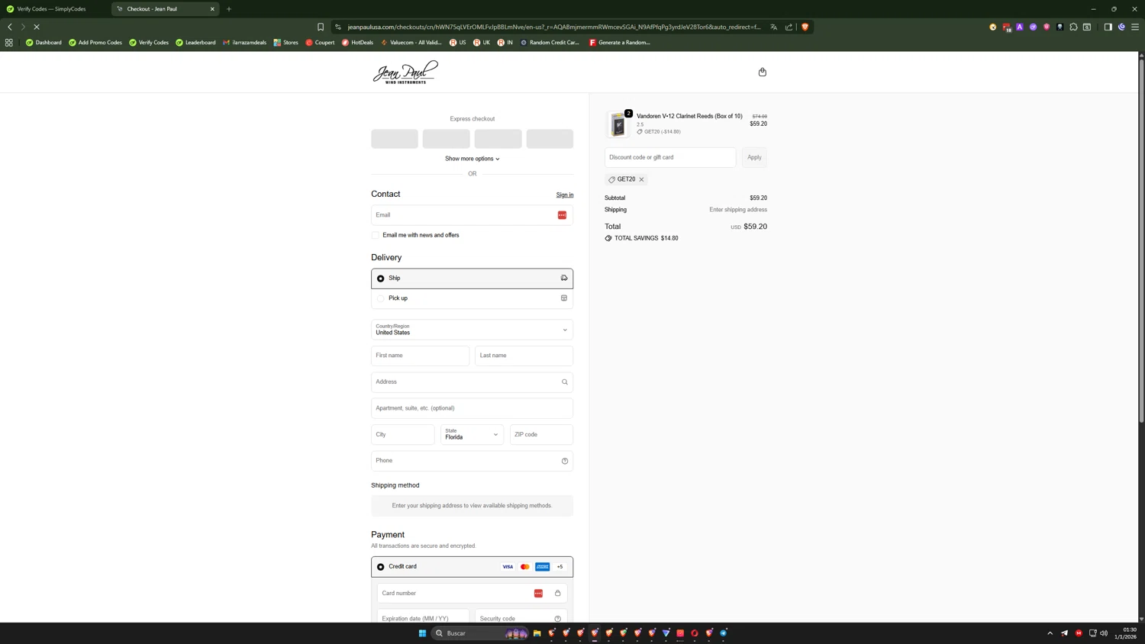Open the browser extensions puzzle icon

click(1073, 27)
